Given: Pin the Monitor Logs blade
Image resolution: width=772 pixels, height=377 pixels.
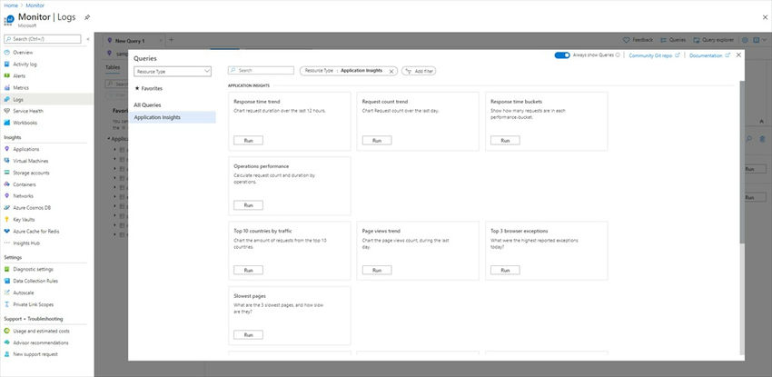Looking at the screenshot, I should 87,16.
